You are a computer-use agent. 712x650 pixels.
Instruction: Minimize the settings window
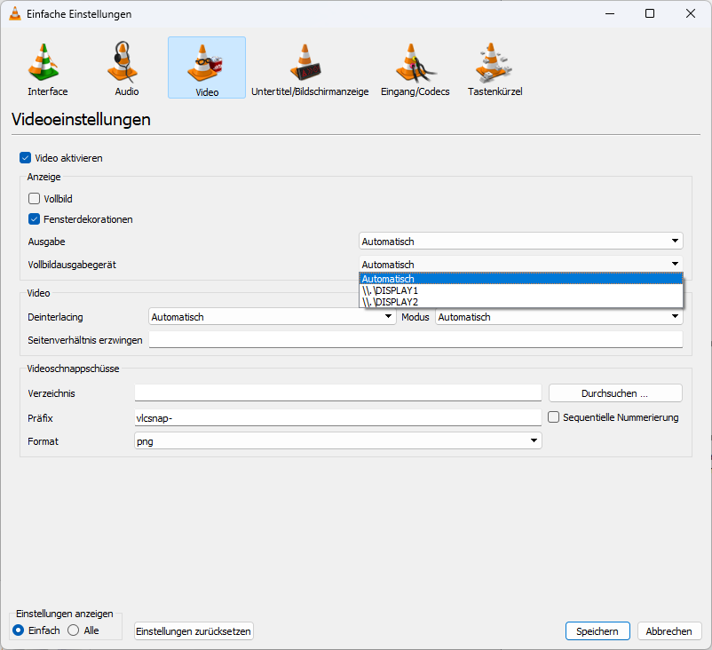pyautogui.click(x=610, y=13)
